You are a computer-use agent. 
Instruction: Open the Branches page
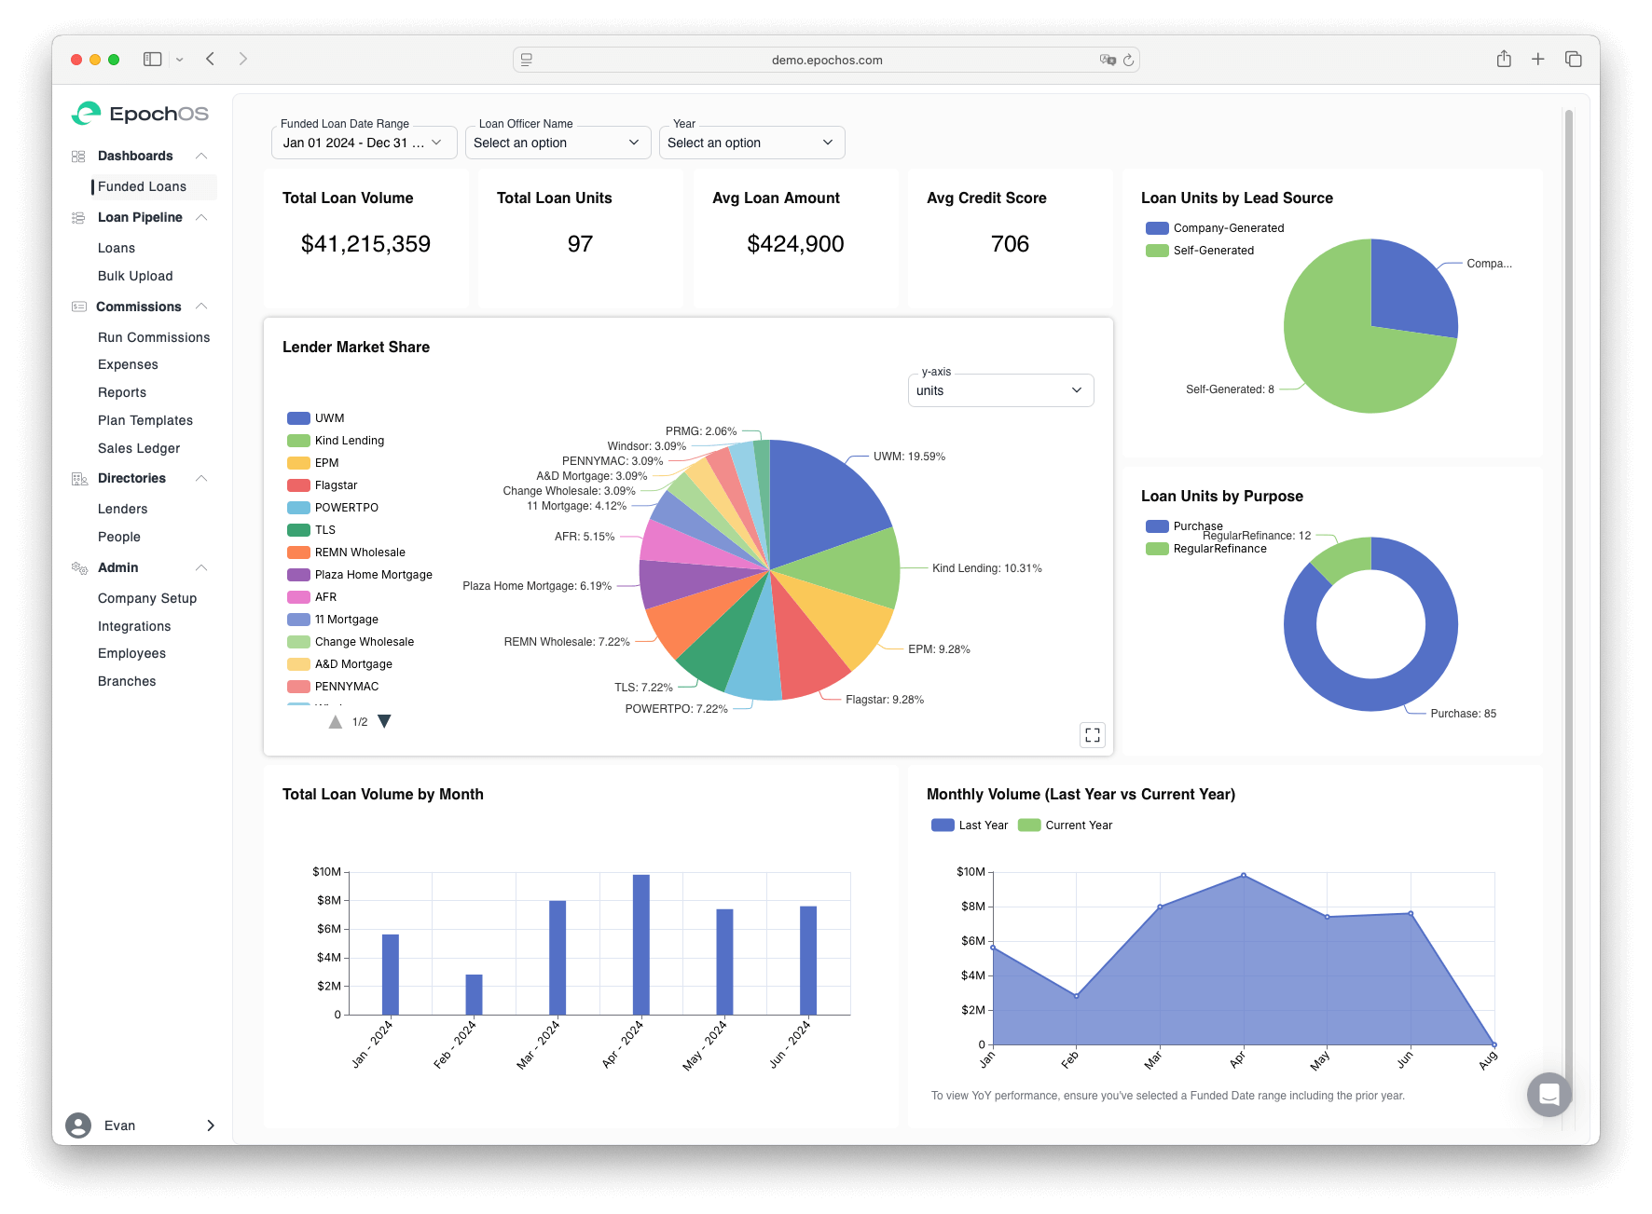[127, 681]
